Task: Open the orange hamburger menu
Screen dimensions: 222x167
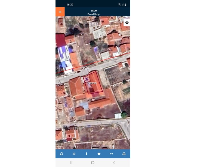Action: [x=60, y=12]
